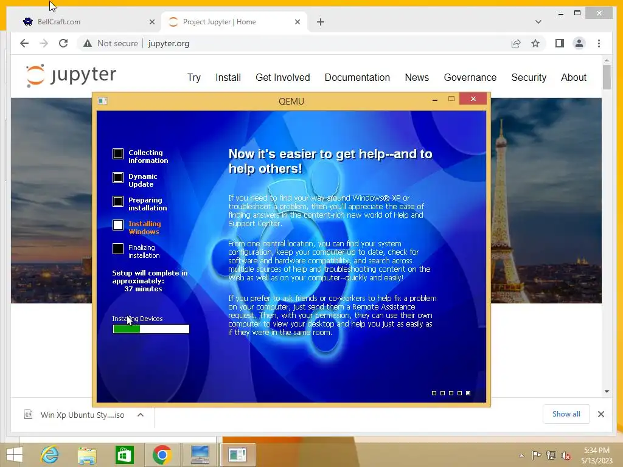Click the setup heading about getting help
623x467 pixels.
point(330,161)
